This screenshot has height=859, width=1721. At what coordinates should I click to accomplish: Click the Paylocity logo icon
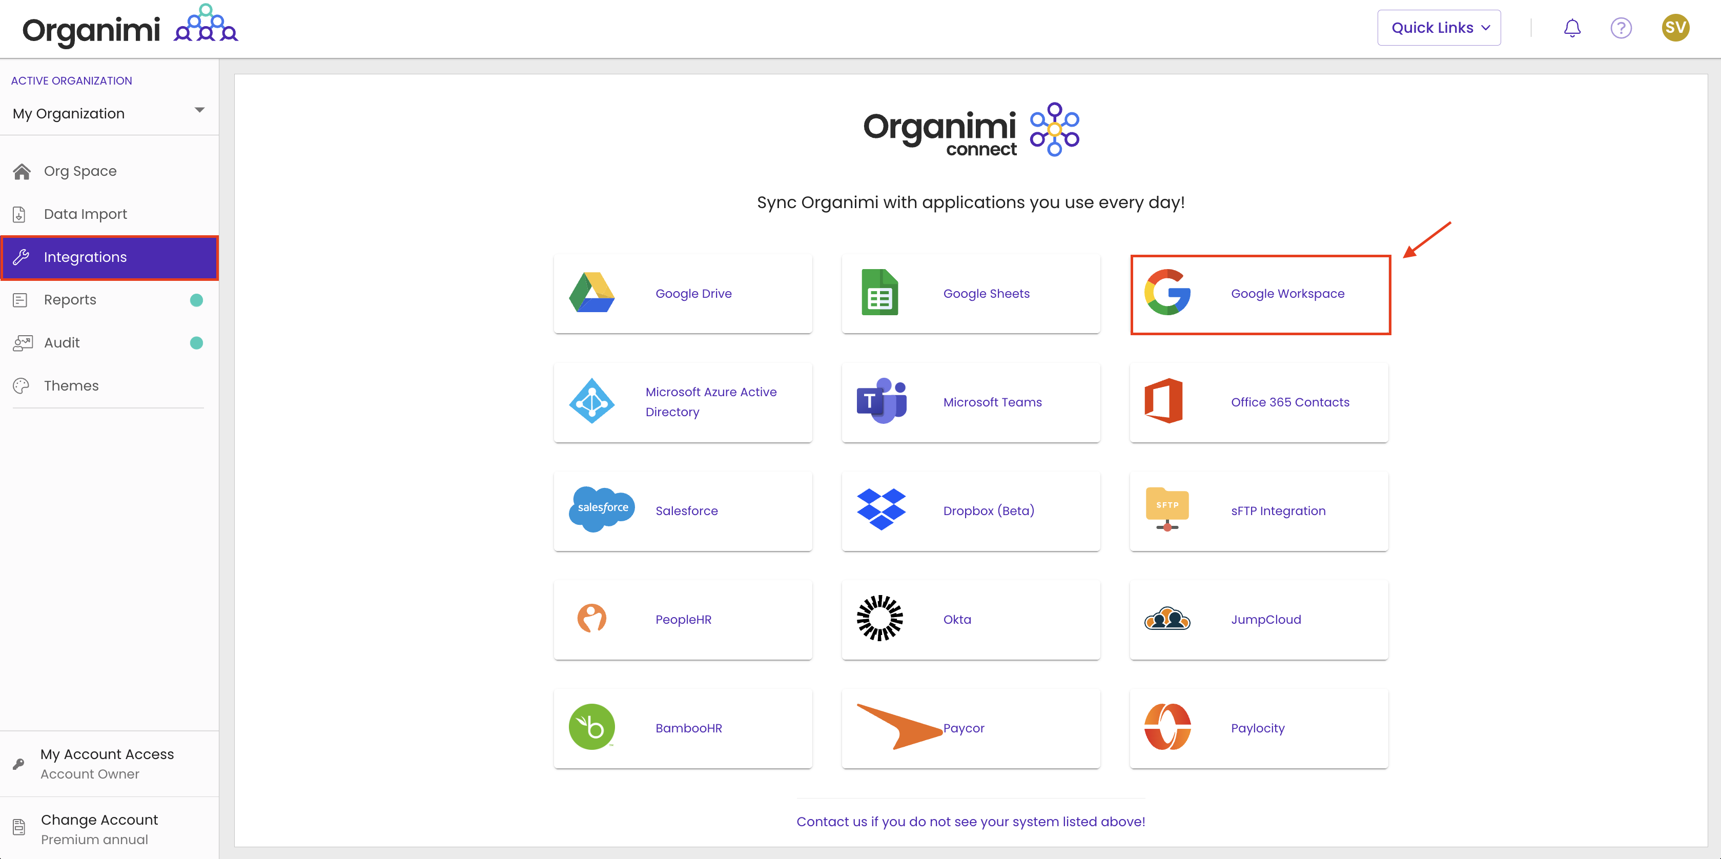1167,727
